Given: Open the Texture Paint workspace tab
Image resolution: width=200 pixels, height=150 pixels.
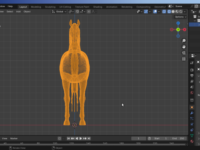Looking at the screenshot, I should coord(82,7).
